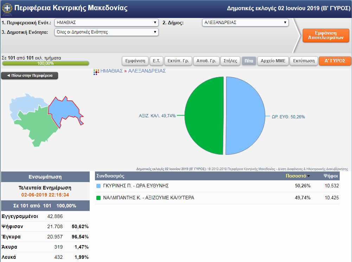Click the Εκτύπωση button
The width and height of the screenshot is (352, 262).
pyautogui.click(x=304, y=61)
